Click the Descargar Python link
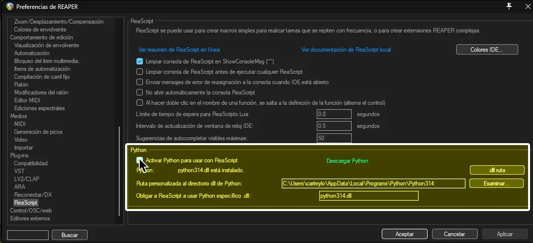Viewport: 533px width, 243px height. 347,160
